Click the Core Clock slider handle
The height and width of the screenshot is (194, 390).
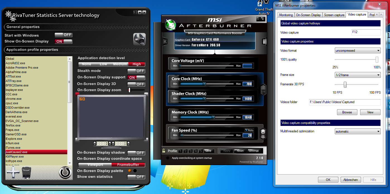point(204,84)
